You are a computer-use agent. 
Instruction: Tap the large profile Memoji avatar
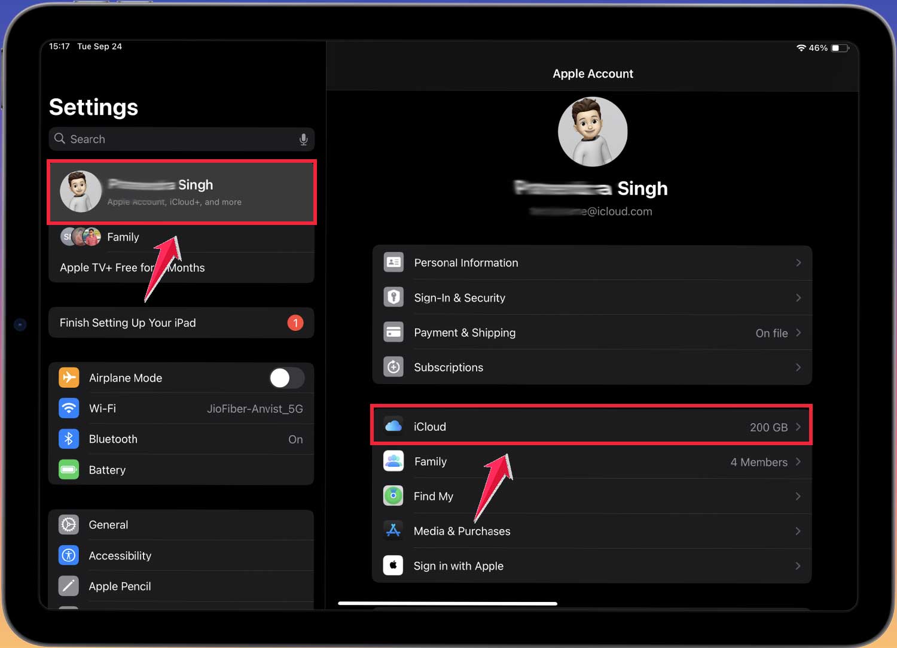click(x=593, y=132)
